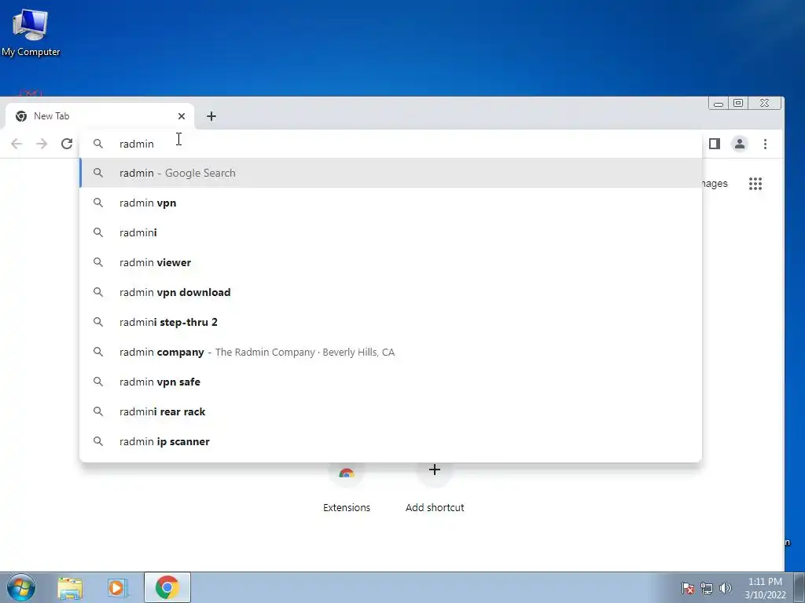805x603 pixels.
Task: Open the Google apps grid
Action: click(755, 184)
